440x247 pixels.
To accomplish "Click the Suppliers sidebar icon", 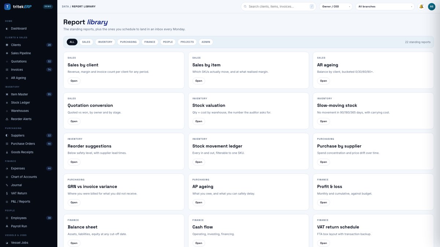I will pos(7,135).
